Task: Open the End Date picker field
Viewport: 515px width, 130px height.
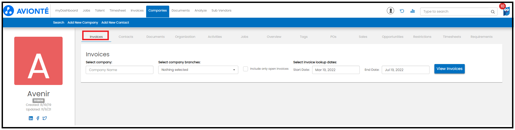Action: pos(405,70)
